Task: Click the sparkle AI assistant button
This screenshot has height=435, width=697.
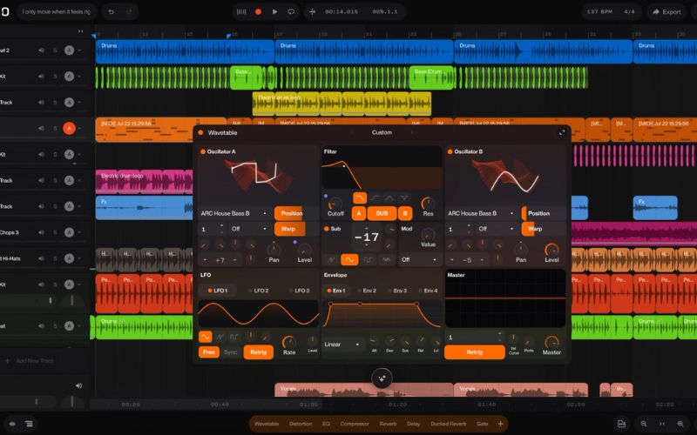Action: click(382, 378)
